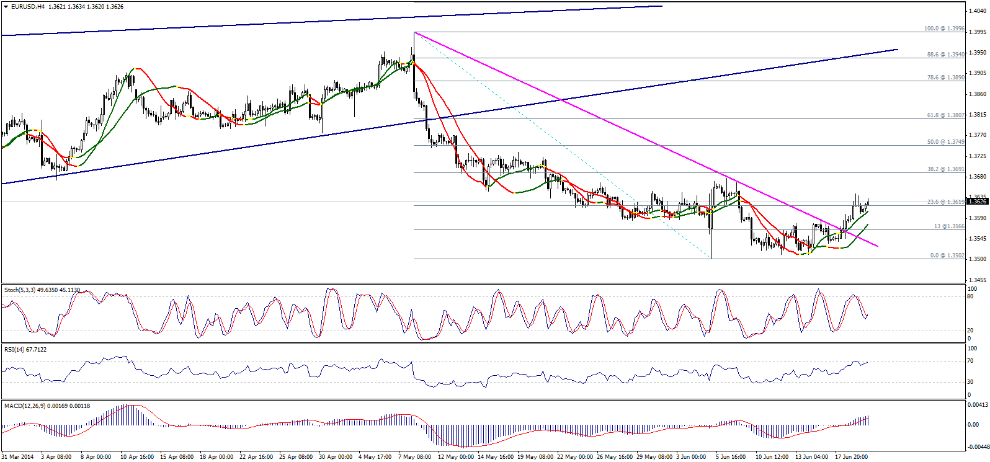Click the 30 Apr 00:00 time label
990x462 pixels.
tap(336, 457)
